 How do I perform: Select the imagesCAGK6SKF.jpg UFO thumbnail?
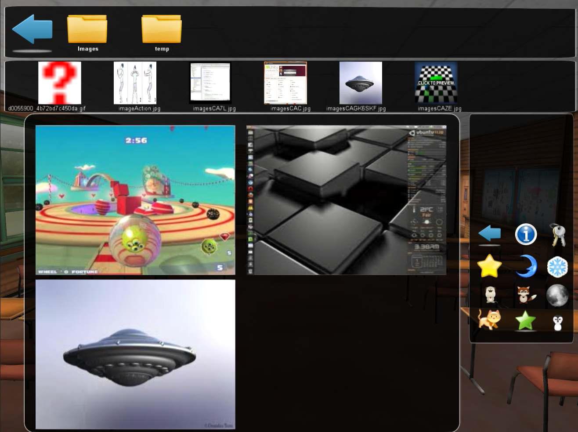(x=361, y=83)
